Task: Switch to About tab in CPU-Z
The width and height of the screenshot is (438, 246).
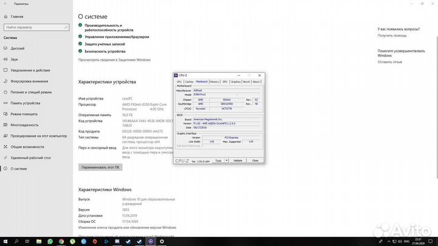Action: 256,82
